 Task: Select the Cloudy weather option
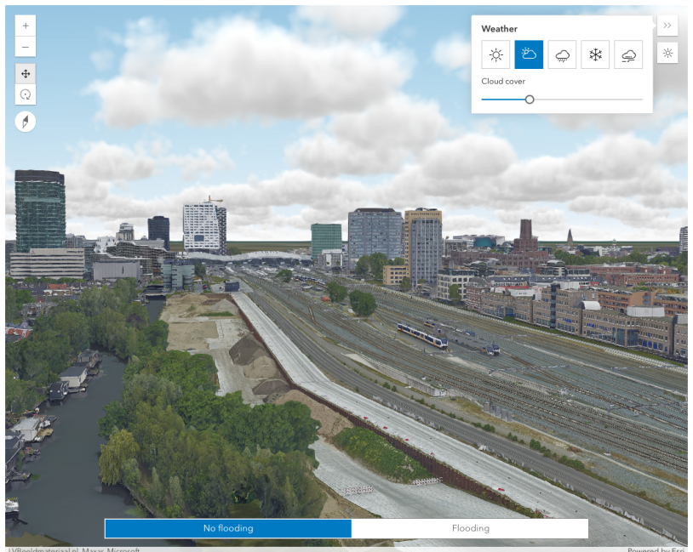pos(529,54)
